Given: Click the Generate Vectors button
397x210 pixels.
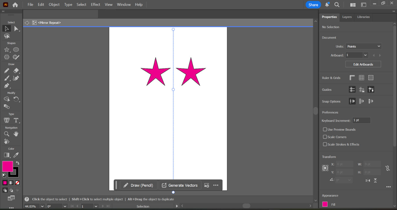Looking at the screenshot, I should (x=180, y=185).
